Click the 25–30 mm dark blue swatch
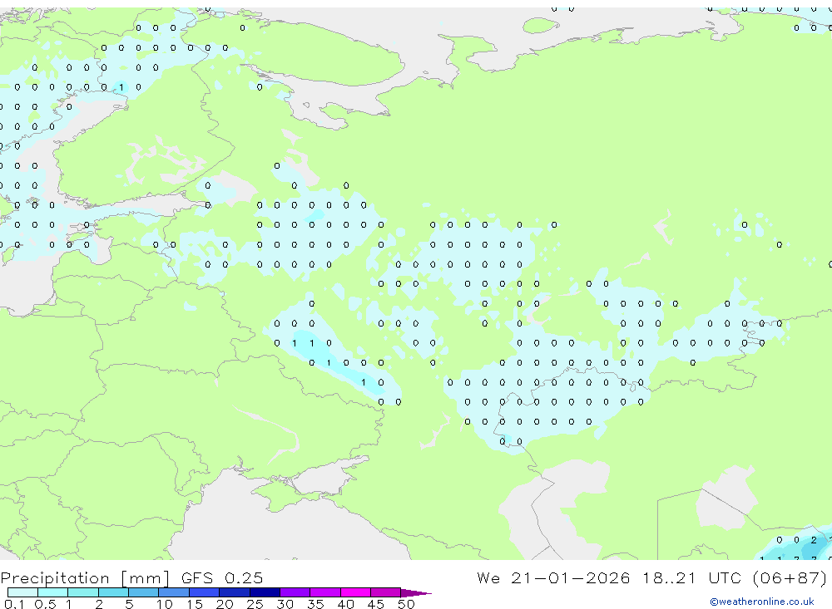Viewport: 832px width, 609px height. 265,592
